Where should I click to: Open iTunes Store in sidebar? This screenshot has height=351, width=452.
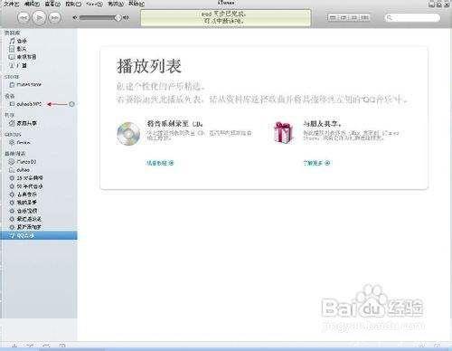[x=25, y=85]
